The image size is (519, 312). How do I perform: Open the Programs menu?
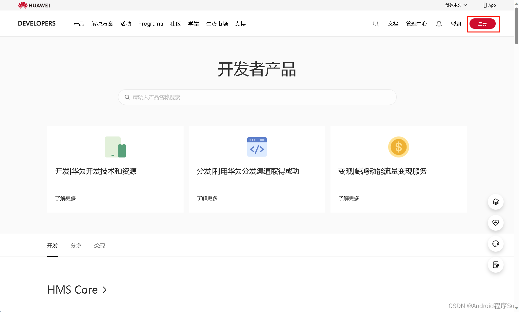[x=150, y=24]
